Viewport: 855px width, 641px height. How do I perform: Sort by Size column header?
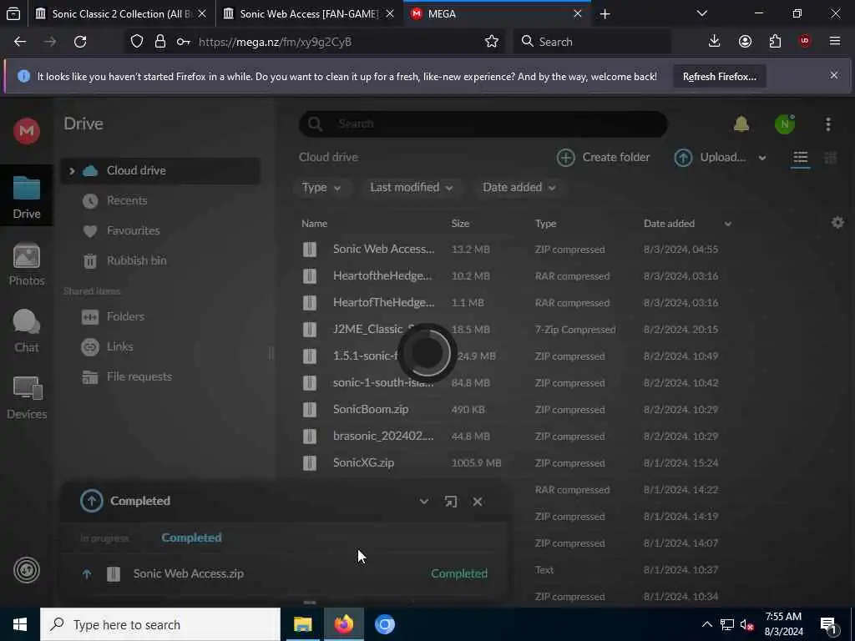[x=460, y=224]
